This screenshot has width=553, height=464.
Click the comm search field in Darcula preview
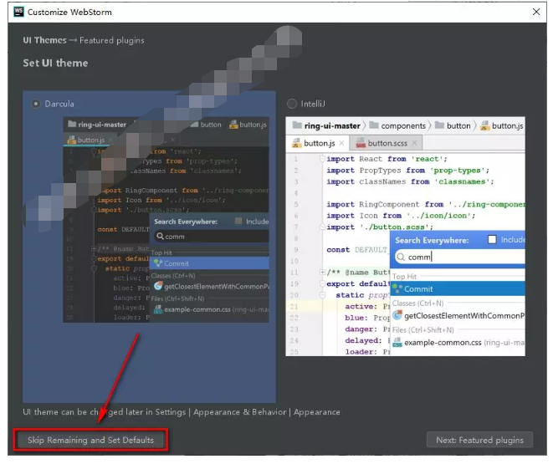pyautogui.click(x=212, y=236)
